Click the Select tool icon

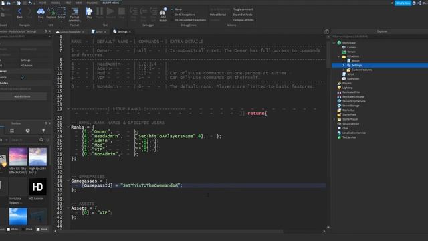pos(62,11)
